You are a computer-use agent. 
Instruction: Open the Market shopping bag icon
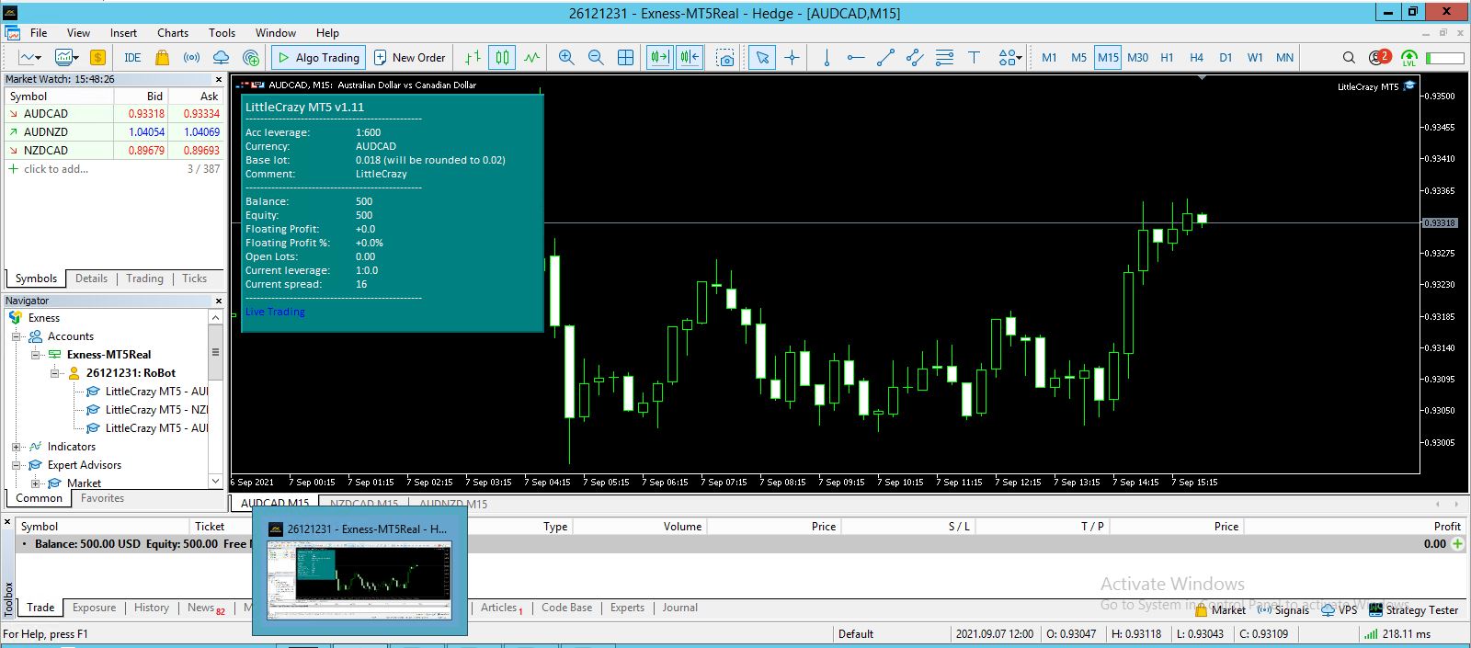[162, 57]
